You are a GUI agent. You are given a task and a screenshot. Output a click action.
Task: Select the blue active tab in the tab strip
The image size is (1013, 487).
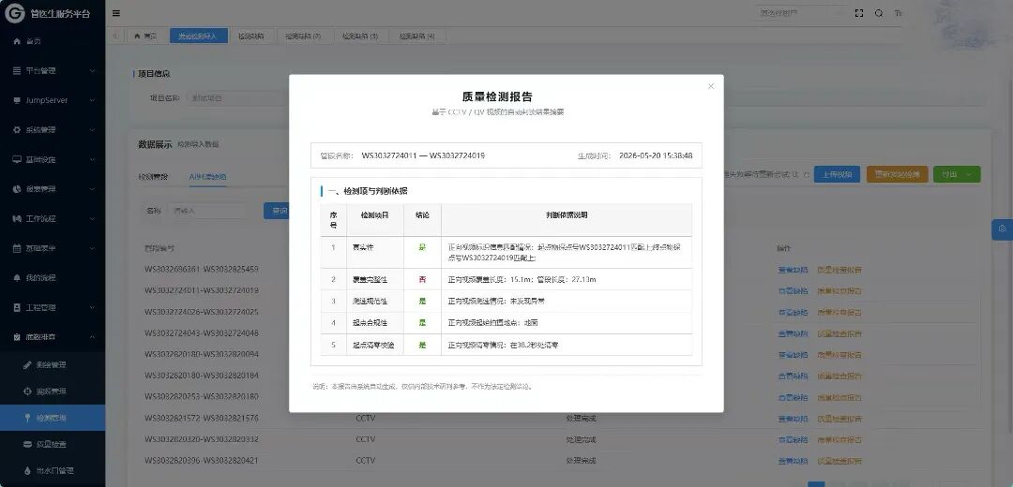point(198,37)
